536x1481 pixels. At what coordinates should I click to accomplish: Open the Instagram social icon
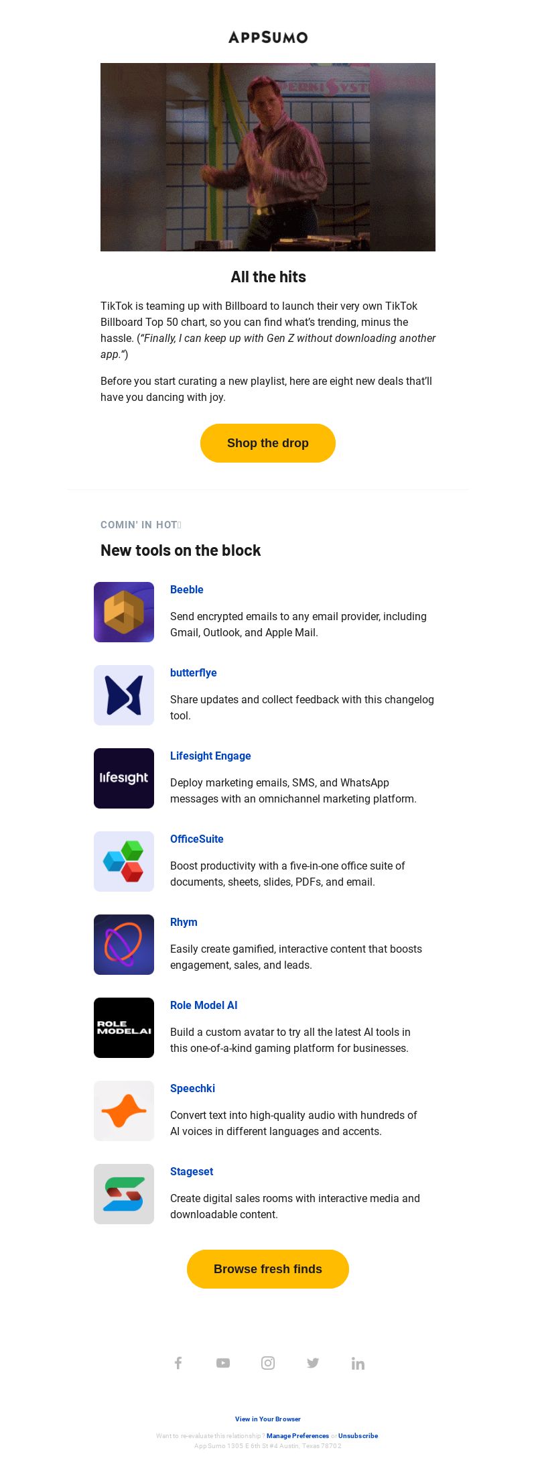pos(268,1363)
